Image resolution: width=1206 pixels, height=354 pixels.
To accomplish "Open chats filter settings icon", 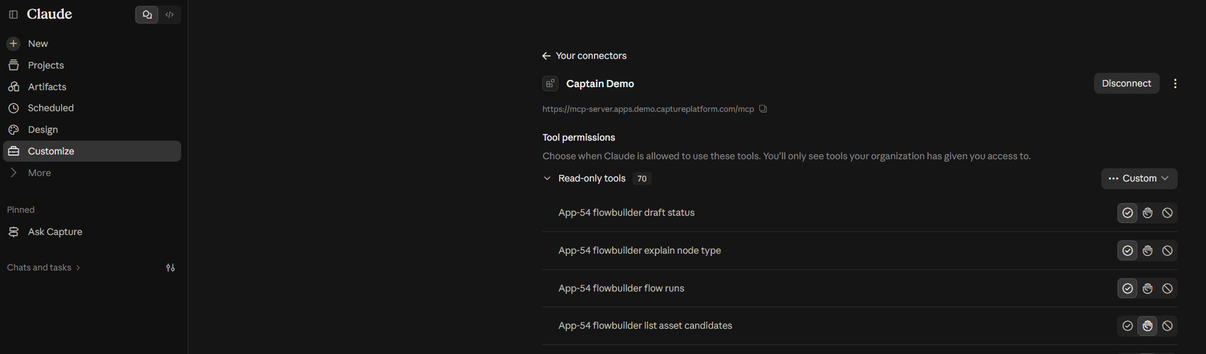I will point(171,267).
